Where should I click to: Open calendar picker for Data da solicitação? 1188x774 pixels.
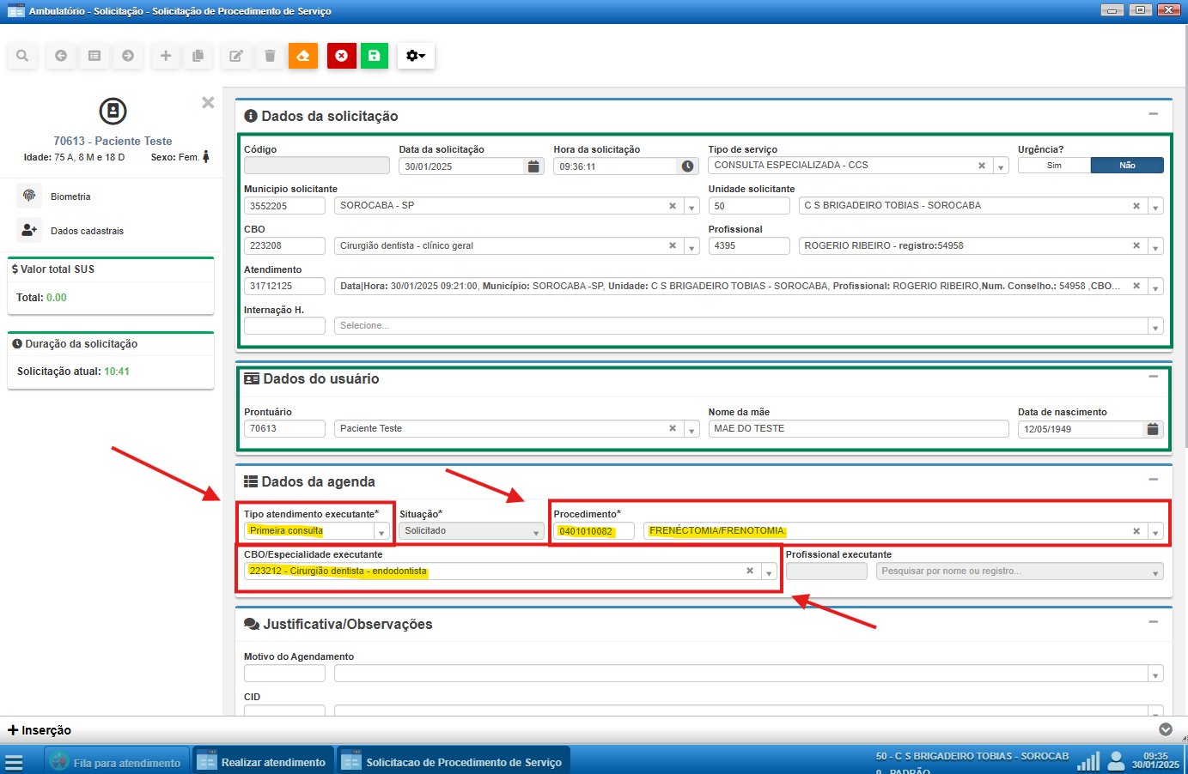[x=533, y=166]
